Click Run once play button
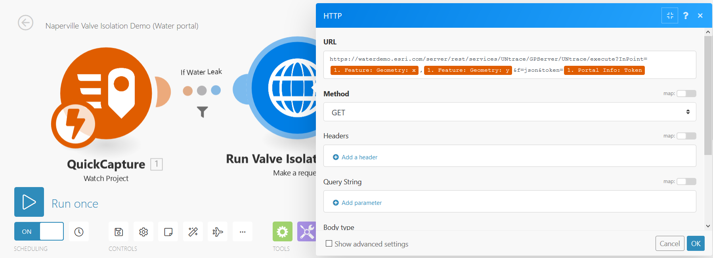Viewport: 713px width, 258px height. [x=29, y=202]
